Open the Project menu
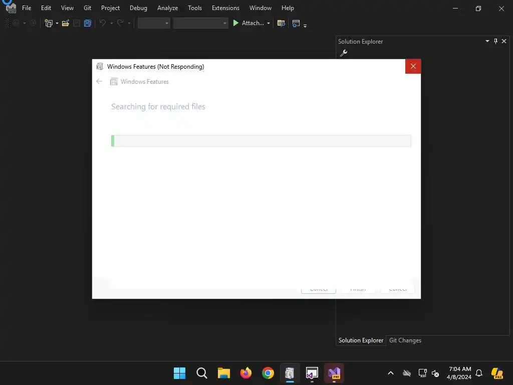 [110, 8]
